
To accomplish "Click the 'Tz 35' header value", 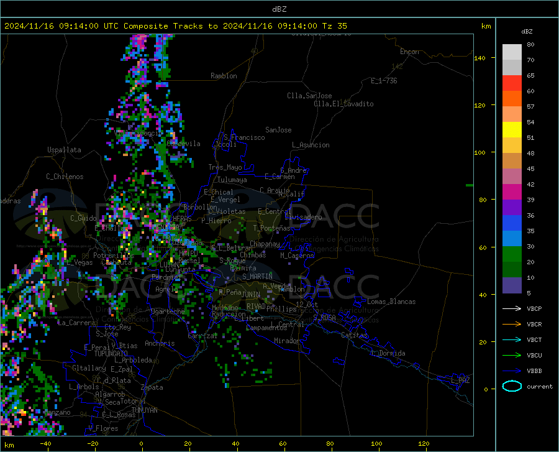I will tap(334, 26).
